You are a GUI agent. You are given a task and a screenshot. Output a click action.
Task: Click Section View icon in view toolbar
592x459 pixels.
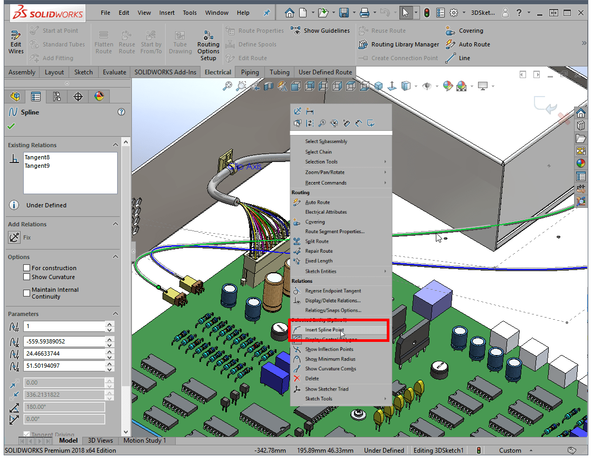tap(269, 87)
